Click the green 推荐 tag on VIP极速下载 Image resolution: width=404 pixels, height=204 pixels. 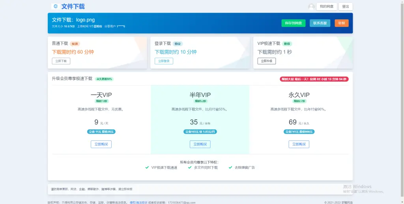tap(289, 44)
